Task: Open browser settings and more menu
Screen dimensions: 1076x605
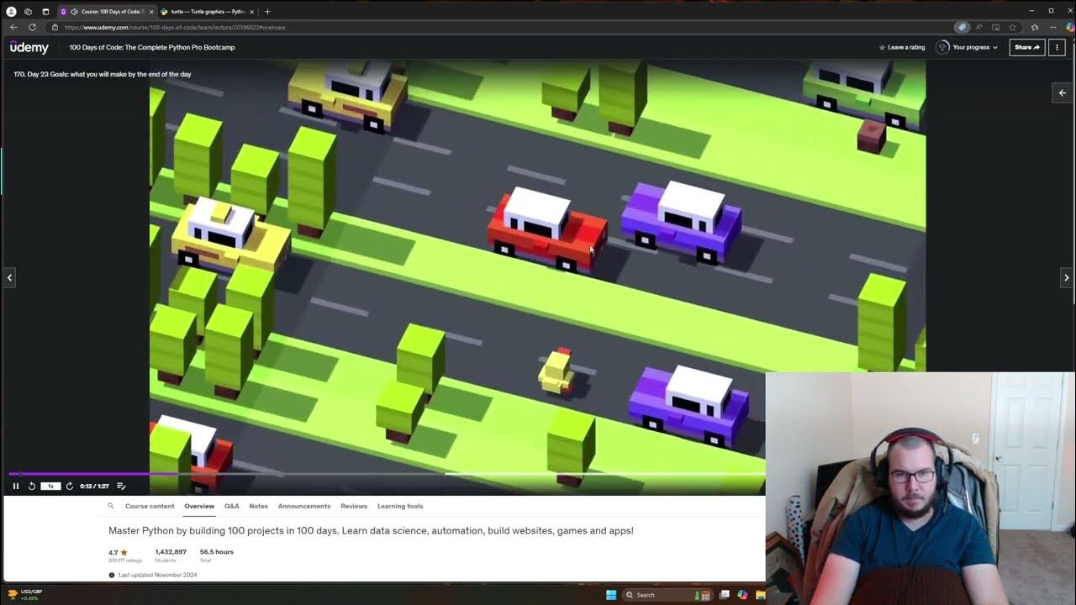Action: [1052, 27]
